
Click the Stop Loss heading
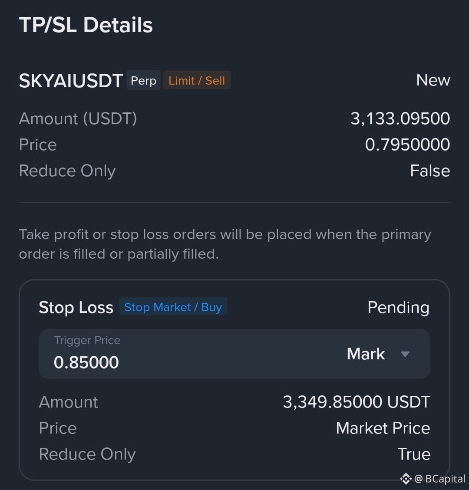coord(76,307)
